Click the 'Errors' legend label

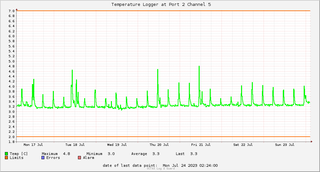(53, 158)
